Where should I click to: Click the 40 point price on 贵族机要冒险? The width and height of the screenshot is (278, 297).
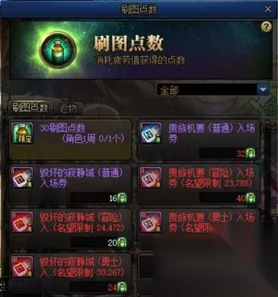[241, 198]
